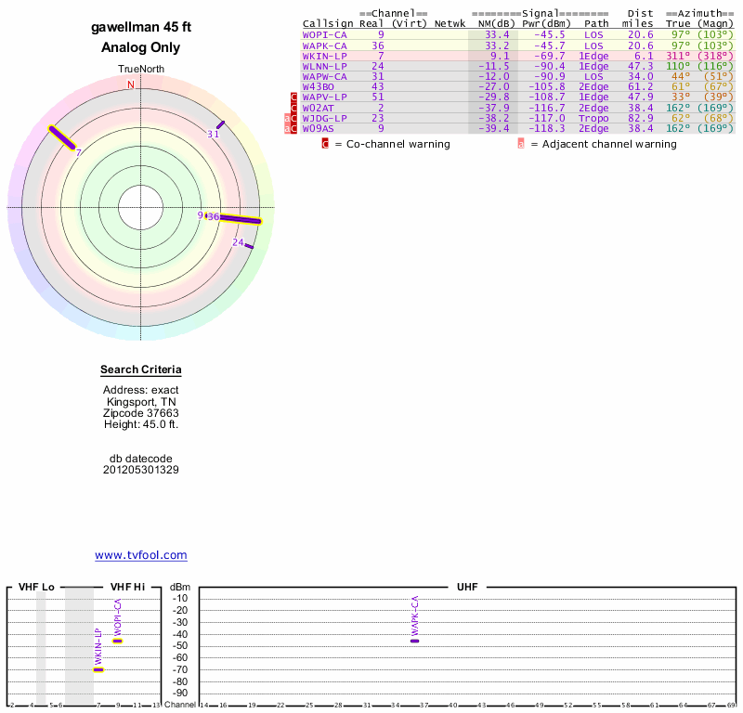Click the co-channel warning icon beside W02AT
Screen dimensions: 743x713
click(293, 108)
